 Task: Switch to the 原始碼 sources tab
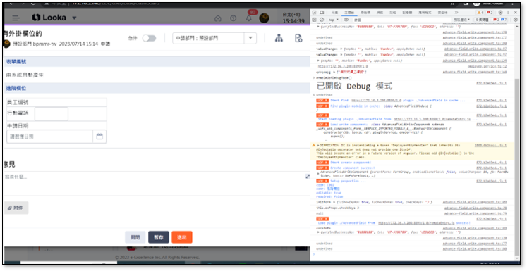(x=365, y=13)
